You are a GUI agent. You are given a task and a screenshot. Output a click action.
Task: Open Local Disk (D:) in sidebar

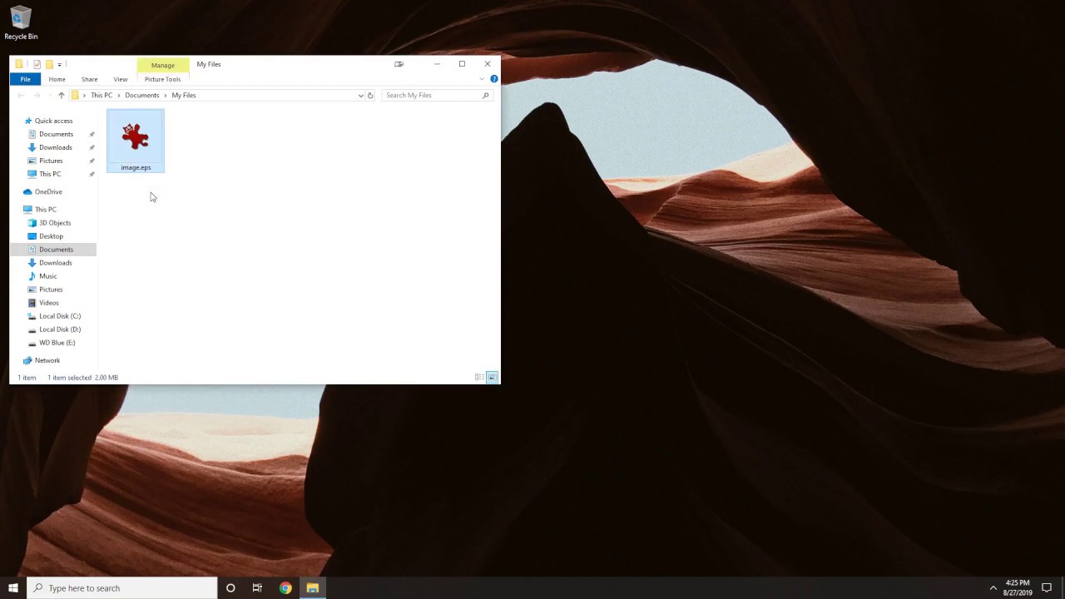coord(60,329)
